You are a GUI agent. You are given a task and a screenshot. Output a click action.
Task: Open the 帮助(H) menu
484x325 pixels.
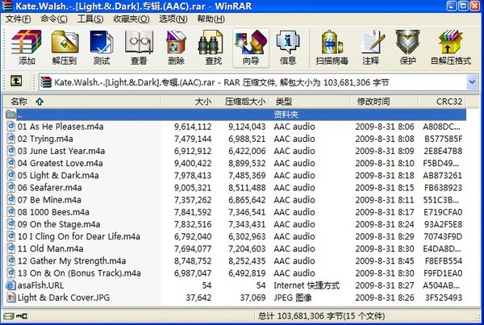click(211, 19)
